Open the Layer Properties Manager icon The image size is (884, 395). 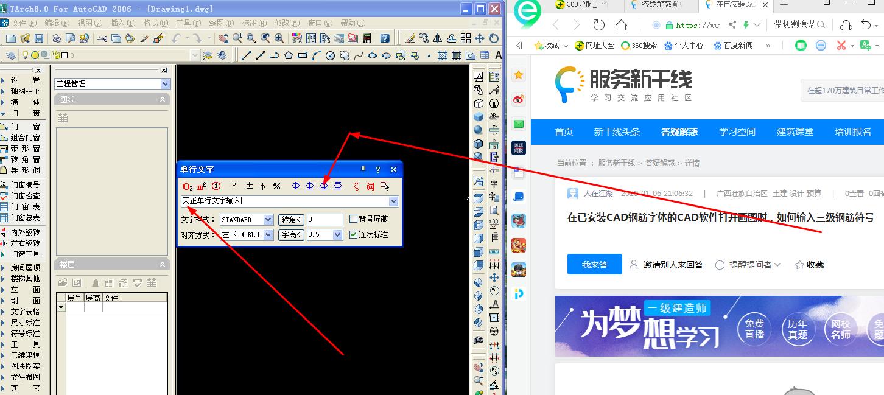coord(11,55)
